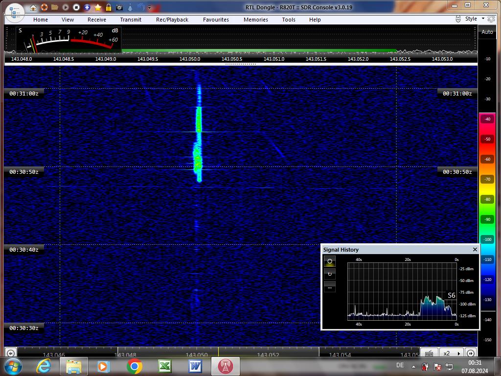
Task: Click the reset arrow button in Signal History
Action: pos(330,274)
